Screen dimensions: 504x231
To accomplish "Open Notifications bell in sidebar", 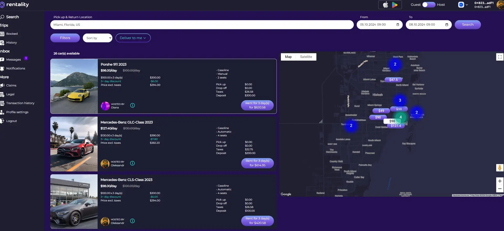I will click(2, 68).
